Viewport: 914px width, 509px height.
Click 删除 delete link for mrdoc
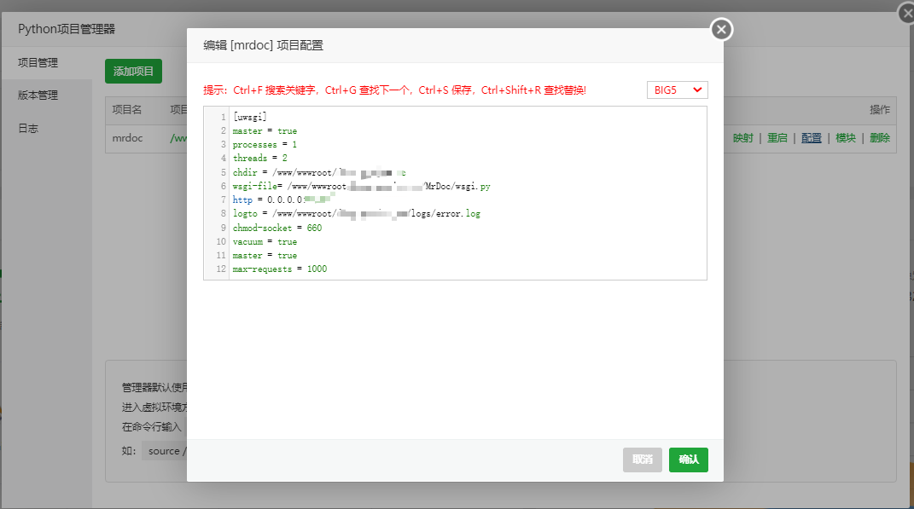(880, 138)
